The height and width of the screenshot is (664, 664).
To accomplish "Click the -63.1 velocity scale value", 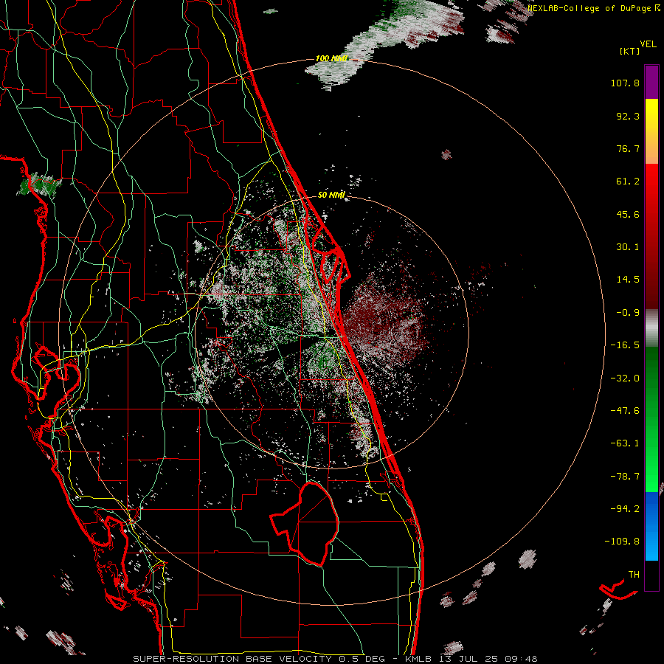I will click(625, 443).
